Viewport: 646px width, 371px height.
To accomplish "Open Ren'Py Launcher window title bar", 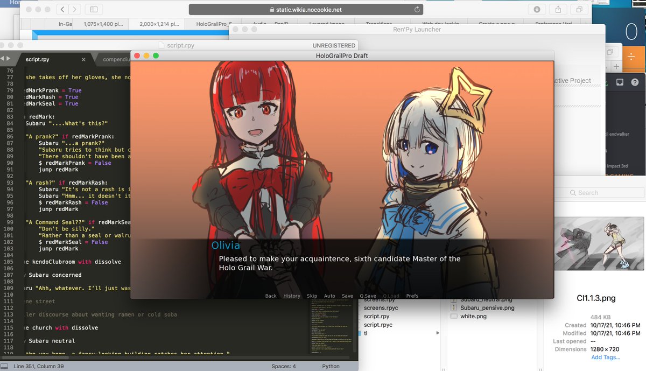I will (x=417, y=29).
